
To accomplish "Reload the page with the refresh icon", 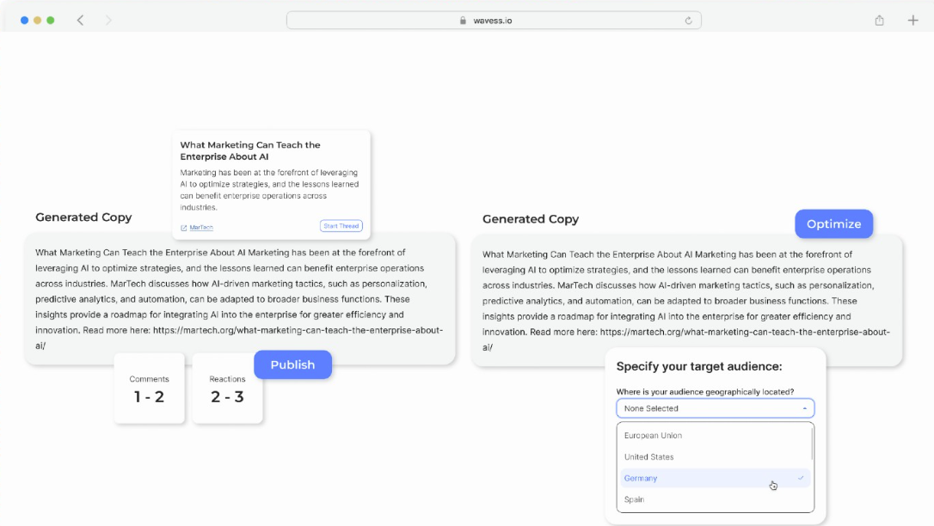I will tap(688, 20).
